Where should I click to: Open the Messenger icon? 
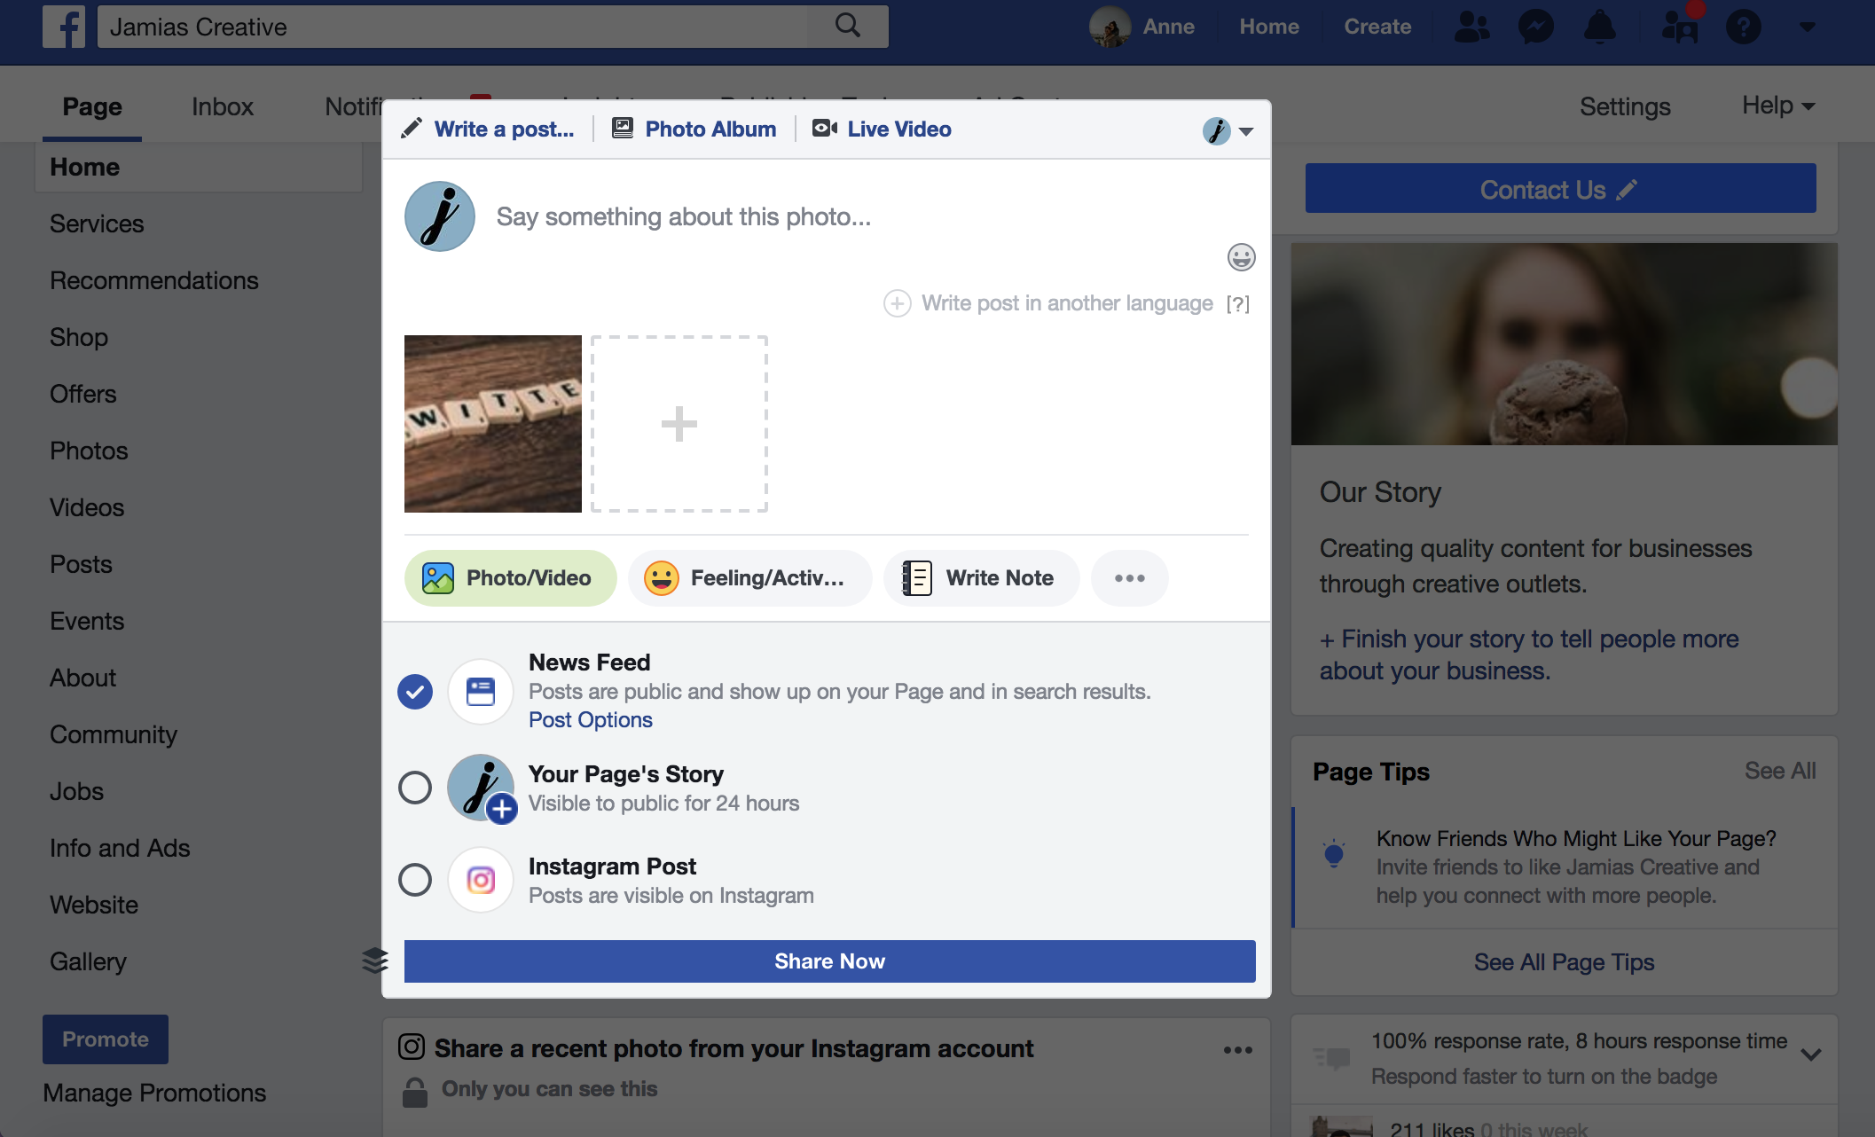tap(1536, 27)
